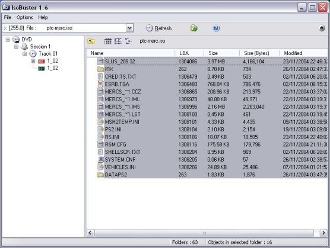
Task: Collapse the DVD tree node
Action: tap(8, 40)
